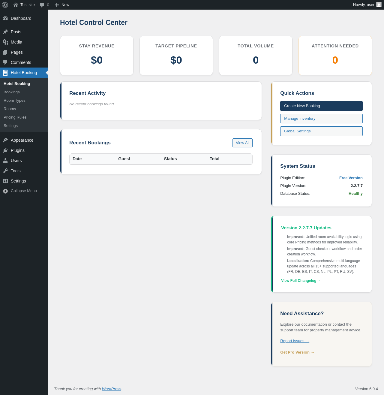This screenshot has width=384, height=395.
Task: Open Appearance menu
Action: click(24, 140)
